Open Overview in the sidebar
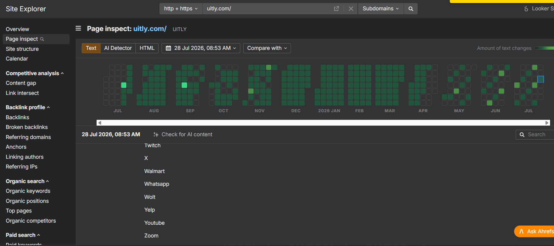This screenshot has height=246, width=554. click(17, 29)
